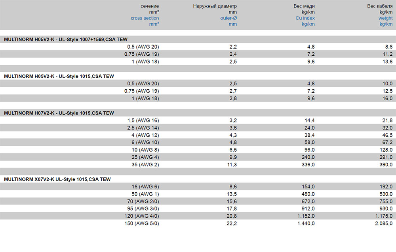
Task: Select cell '2,5 (AWG 14)'
Action: click(x=143, y=128)
